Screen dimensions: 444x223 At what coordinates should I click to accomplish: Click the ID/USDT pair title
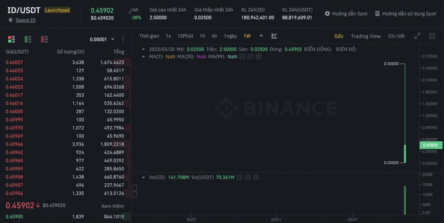pyautogui.click(x=24, y=10)
